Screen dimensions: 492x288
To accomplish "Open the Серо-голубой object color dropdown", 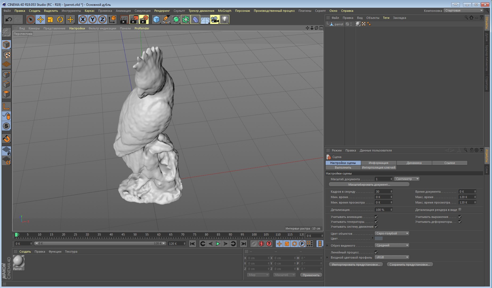I will (x=392, y=233).
